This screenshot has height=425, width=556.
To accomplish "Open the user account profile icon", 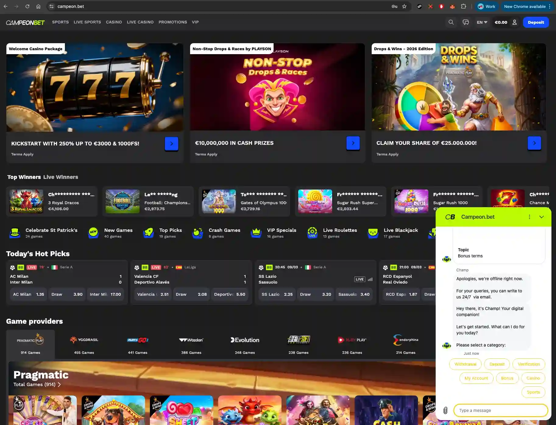I will click(x=515, y=22).
